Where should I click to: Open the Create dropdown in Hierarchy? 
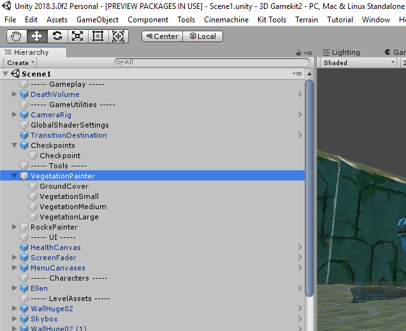click(x=20, y=63)
